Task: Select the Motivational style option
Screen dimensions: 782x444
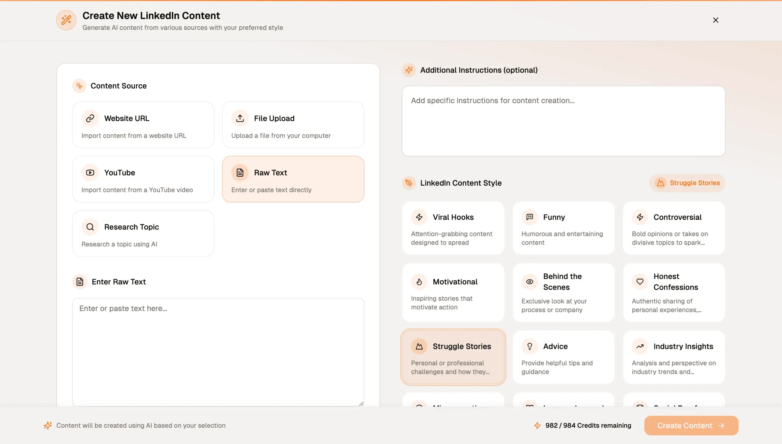Action: pyautogui.click(x=453, y=293)
